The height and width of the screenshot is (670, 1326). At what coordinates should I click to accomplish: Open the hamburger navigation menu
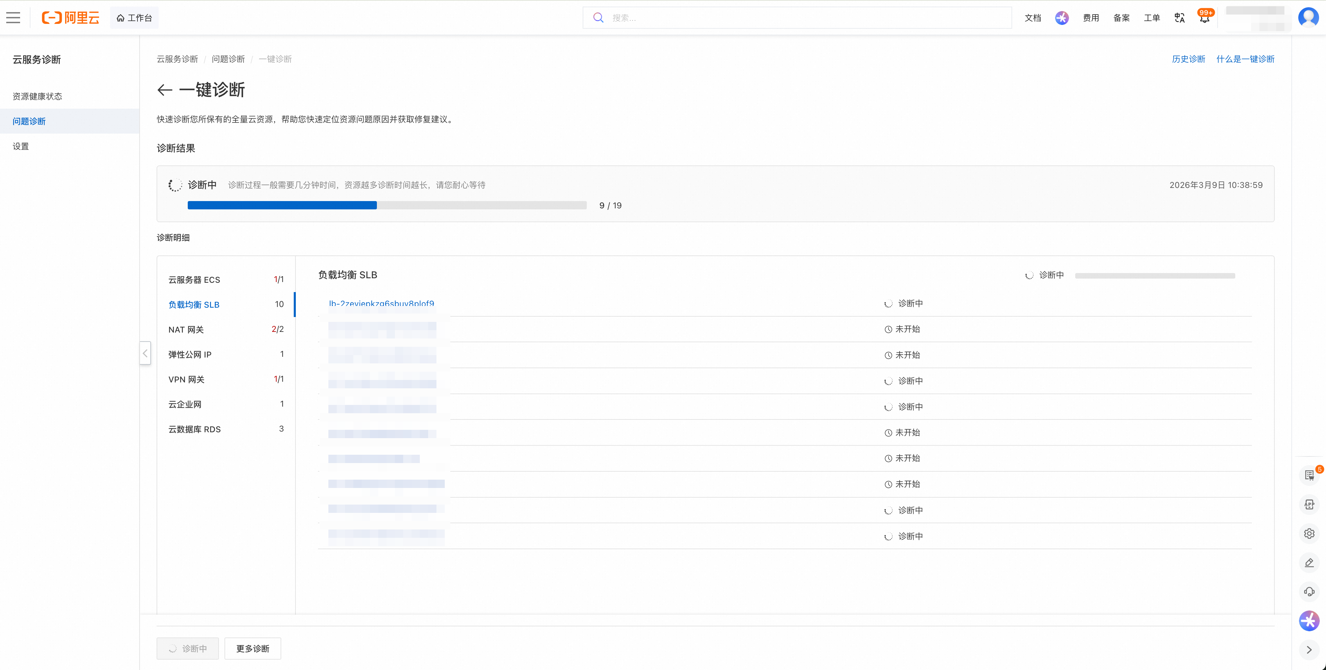point(14,18)
